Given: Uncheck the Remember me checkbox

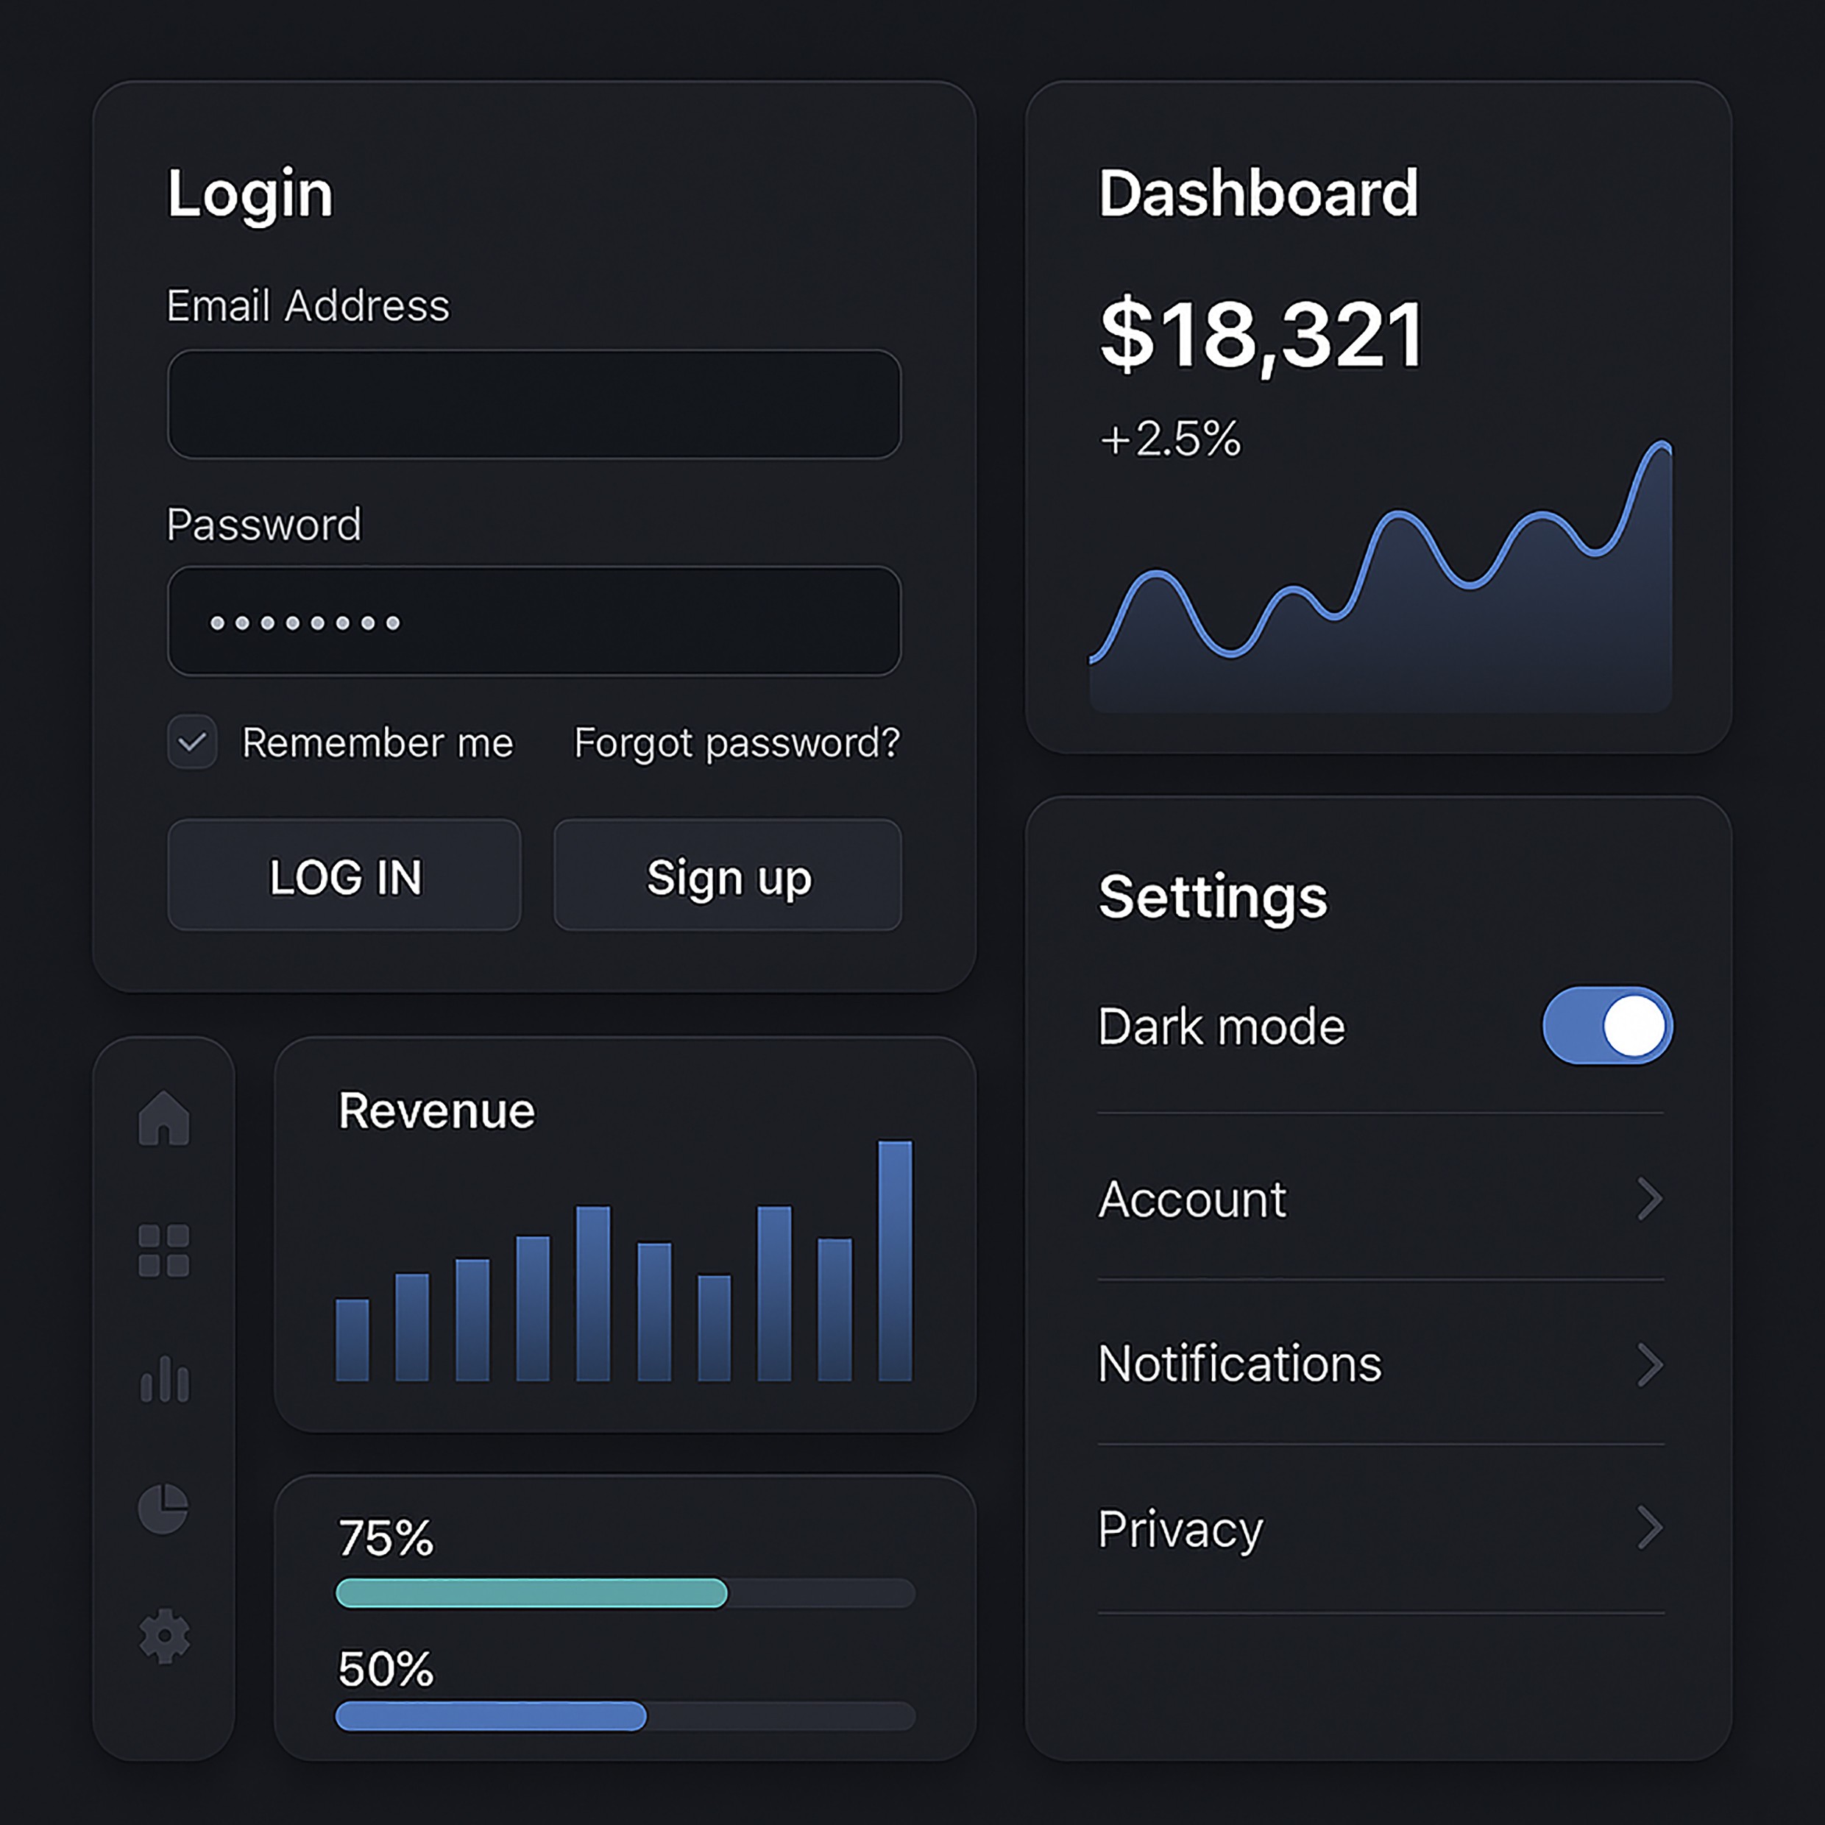Looking at the screenshot, I should tap(192, 743).
